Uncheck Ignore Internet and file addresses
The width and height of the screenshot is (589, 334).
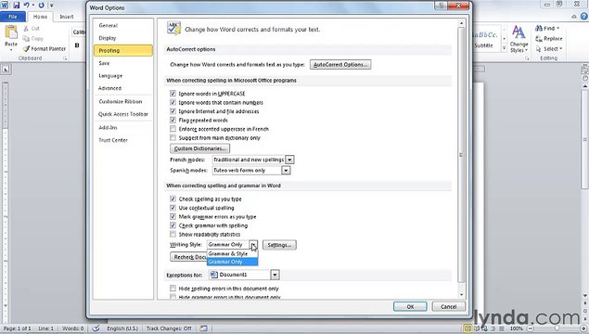(173, 111)
